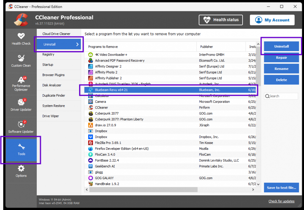304x210 pixels.
Task: Click horizontal scrollbar right arrow
Action: click(x=253, y=190)
